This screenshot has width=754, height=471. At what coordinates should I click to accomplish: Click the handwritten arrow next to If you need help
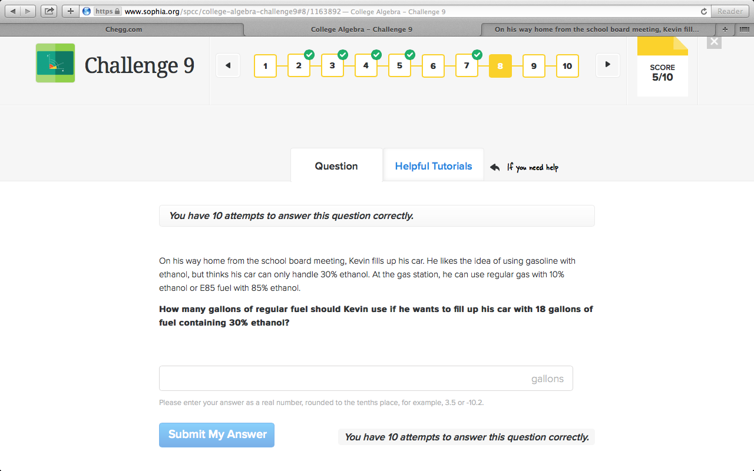coord(494,167)
